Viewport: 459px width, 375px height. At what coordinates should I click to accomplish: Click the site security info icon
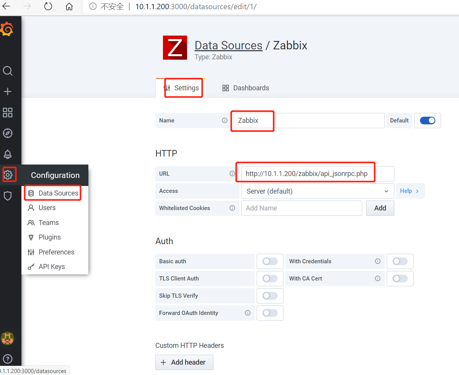click(92, 7)
